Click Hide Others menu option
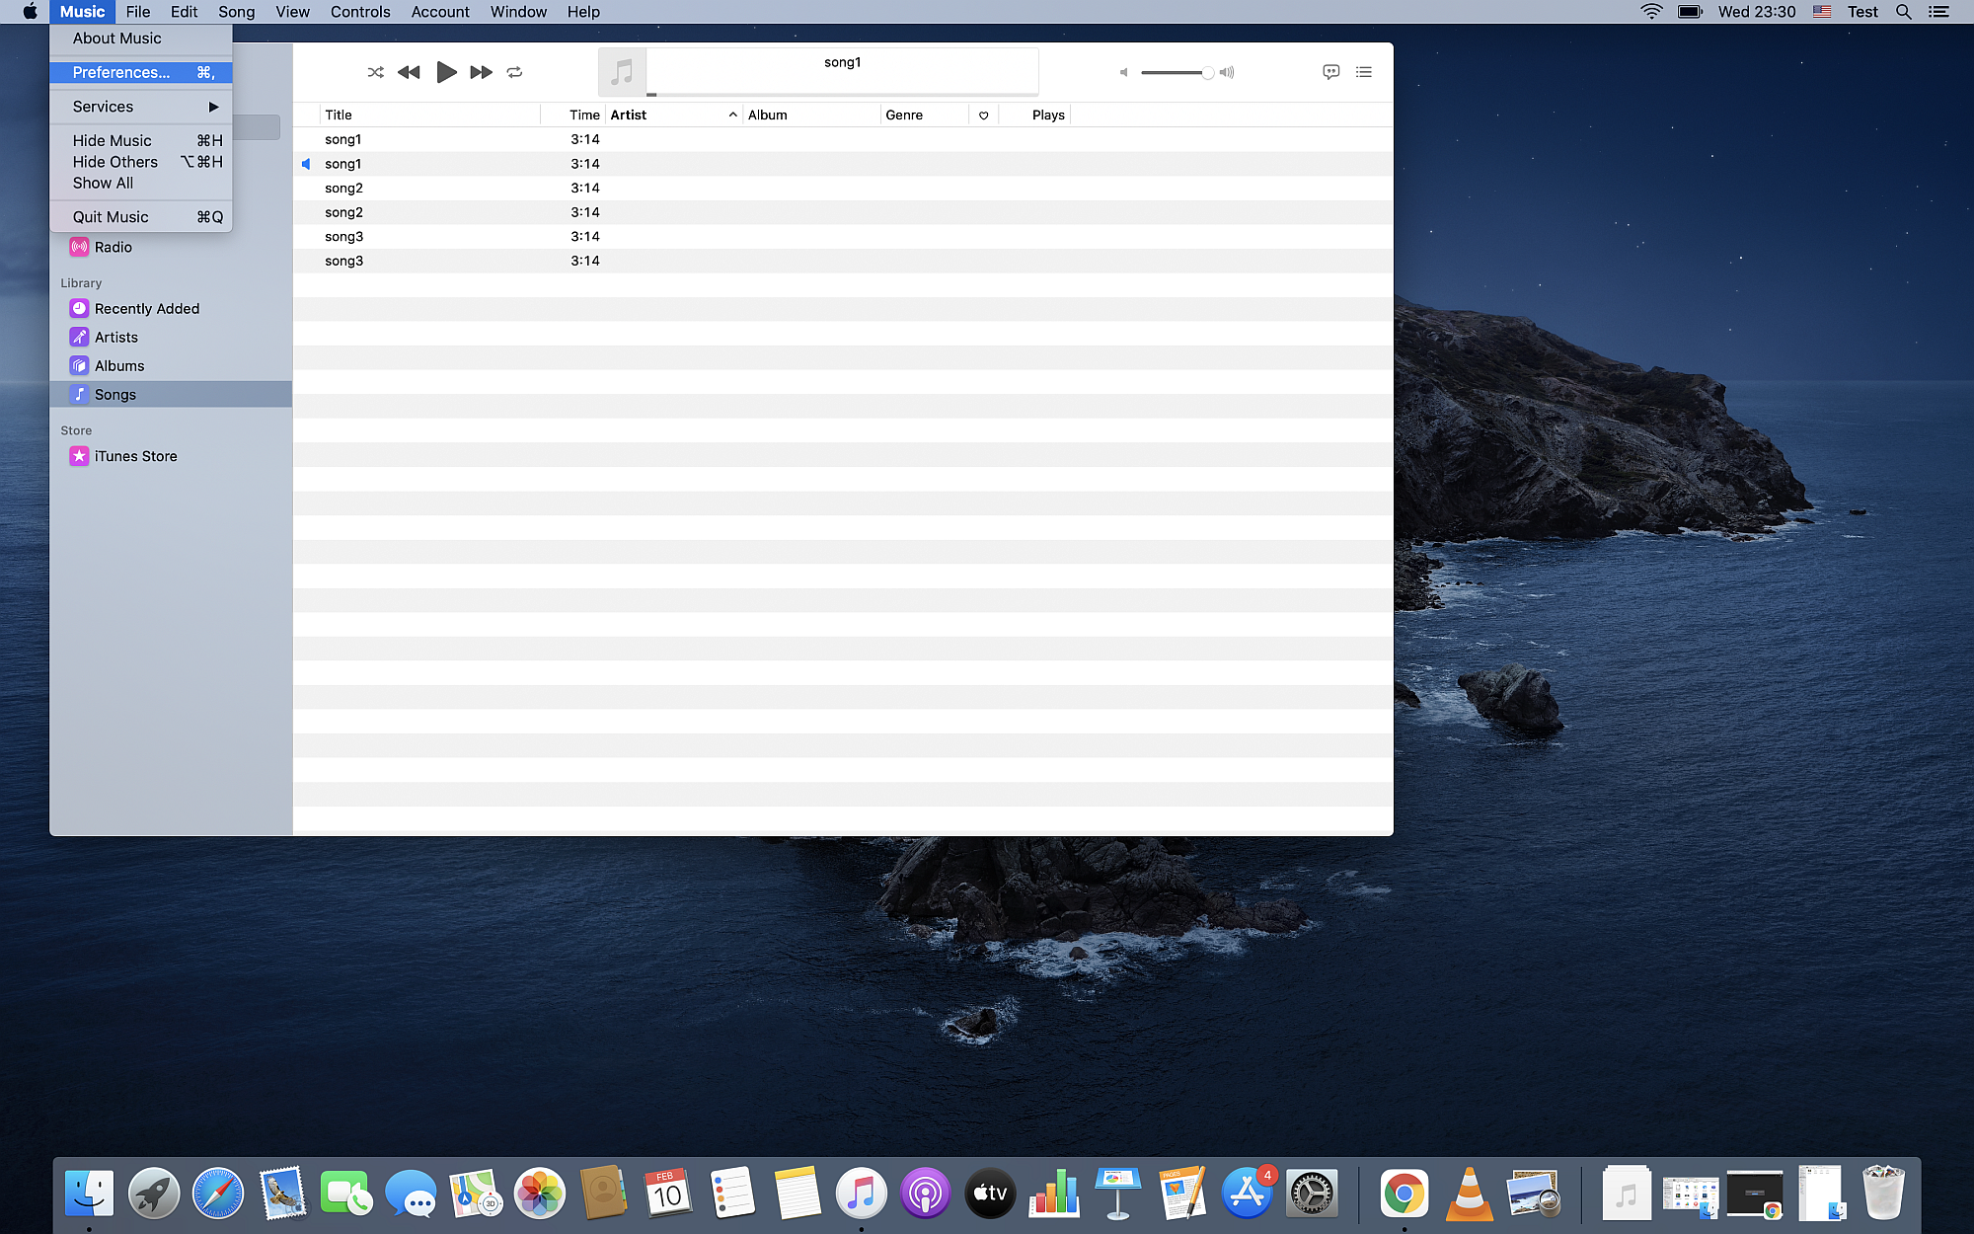1974x1234 pixels. click(x=115, y=161)
